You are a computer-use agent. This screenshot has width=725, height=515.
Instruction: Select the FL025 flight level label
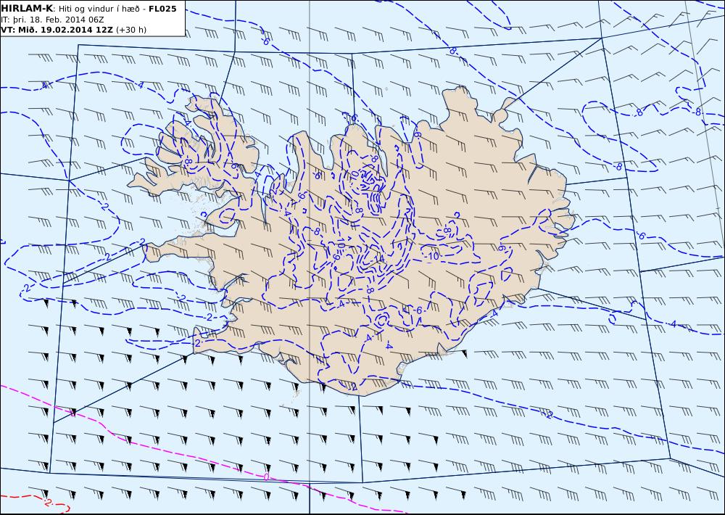click(162, 8)
